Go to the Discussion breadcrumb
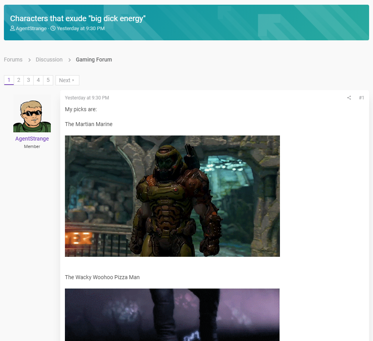This screenshot has height=341, width=373. [49, 60]
